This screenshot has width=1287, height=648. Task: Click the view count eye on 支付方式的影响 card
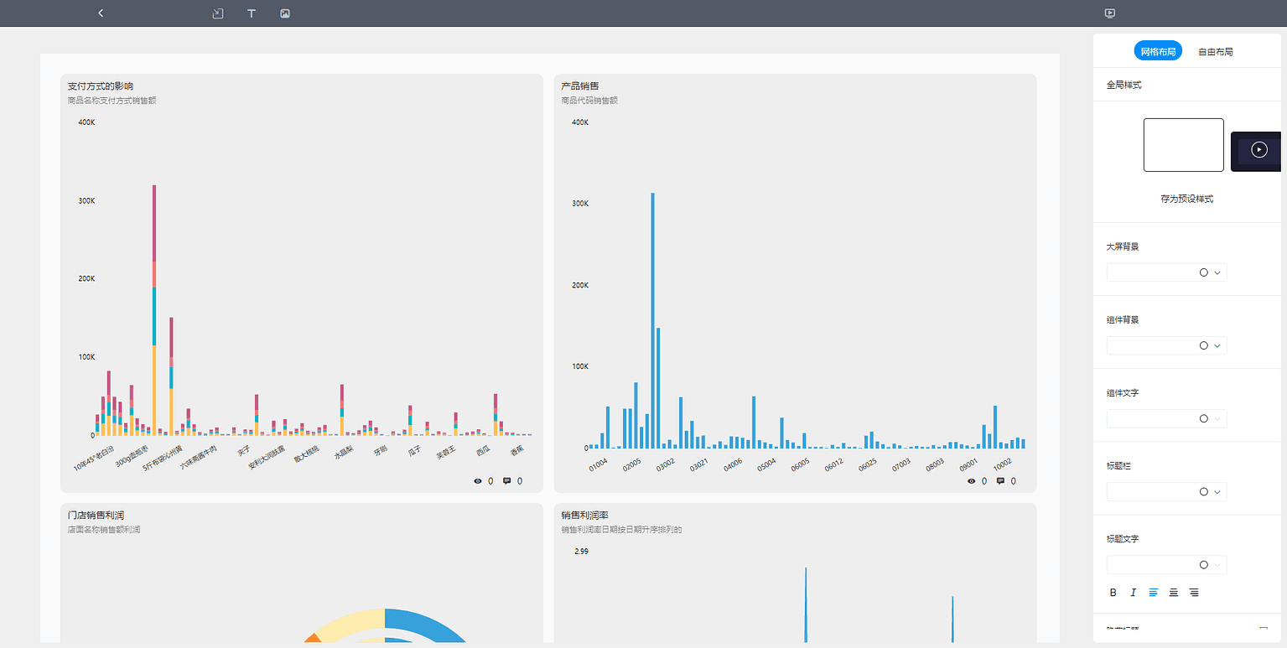pyautogui.click(x=478, y=481)
